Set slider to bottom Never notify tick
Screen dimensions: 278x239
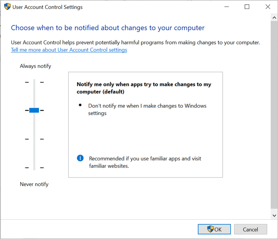[x=34, y=167]
